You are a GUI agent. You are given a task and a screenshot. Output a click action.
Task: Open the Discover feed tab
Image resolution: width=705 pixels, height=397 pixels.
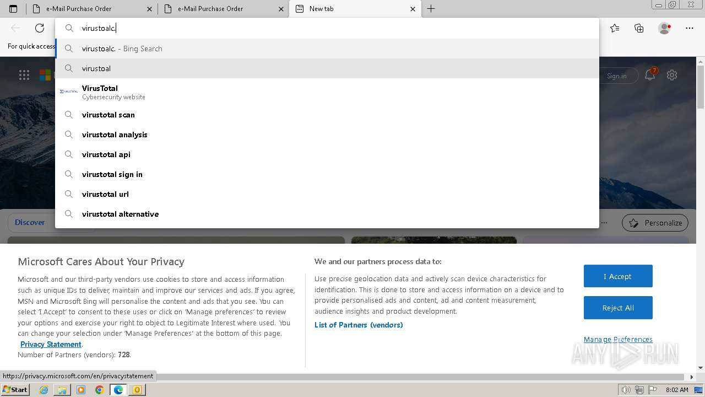(x=30, y=222)
